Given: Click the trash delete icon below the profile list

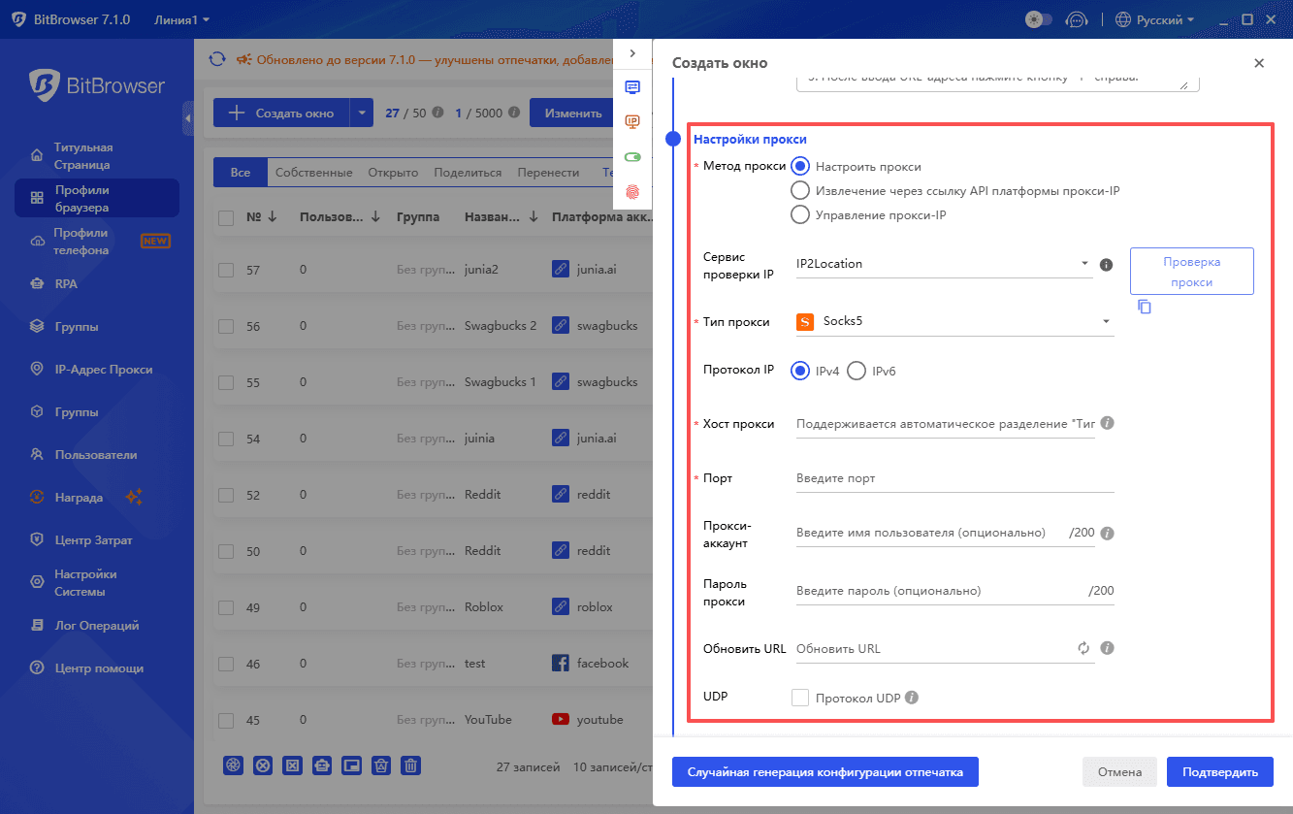Looking at the screenshot, I should point(410,765).
